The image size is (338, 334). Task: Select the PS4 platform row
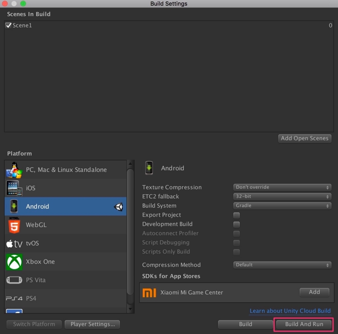pos(66,298)
